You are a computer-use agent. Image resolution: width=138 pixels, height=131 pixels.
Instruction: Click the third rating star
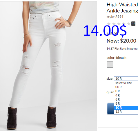pyautogui.click(x=119, y=24)
